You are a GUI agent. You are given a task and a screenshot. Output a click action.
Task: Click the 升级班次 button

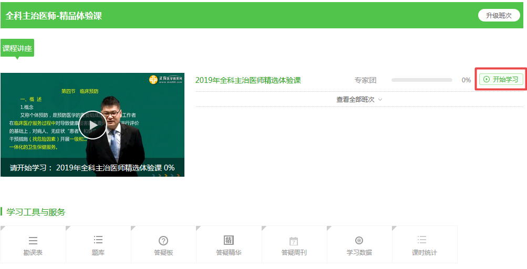click(499, 15)
